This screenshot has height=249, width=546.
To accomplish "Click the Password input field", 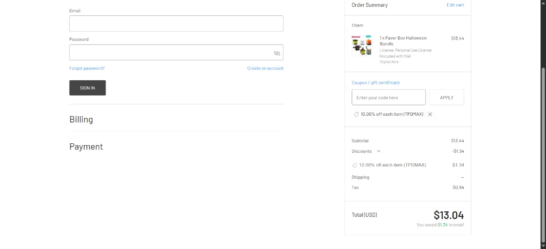I will tap(176, 52).
